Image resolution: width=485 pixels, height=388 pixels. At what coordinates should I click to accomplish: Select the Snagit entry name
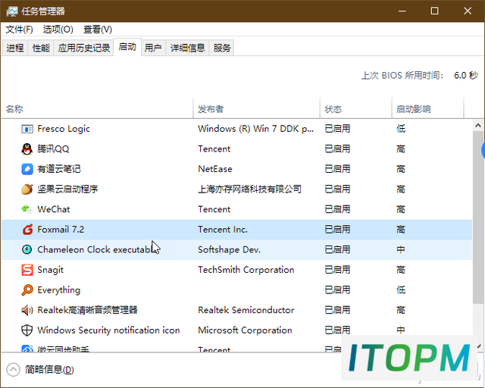pos(51,270)
